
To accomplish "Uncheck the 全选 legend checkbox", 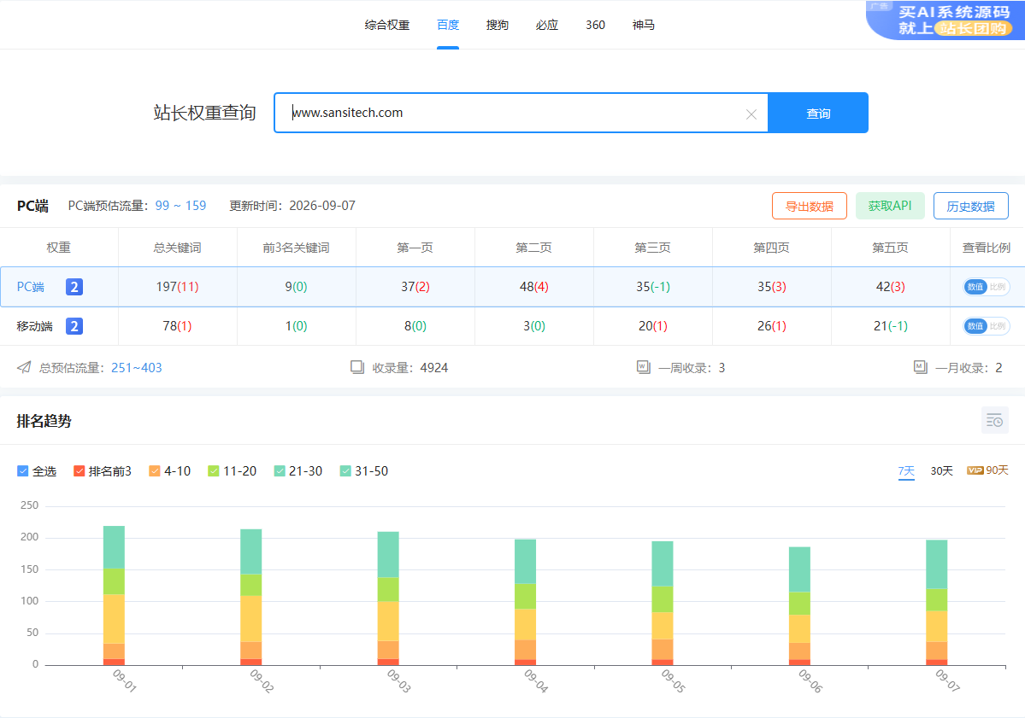I will (23, 471).
